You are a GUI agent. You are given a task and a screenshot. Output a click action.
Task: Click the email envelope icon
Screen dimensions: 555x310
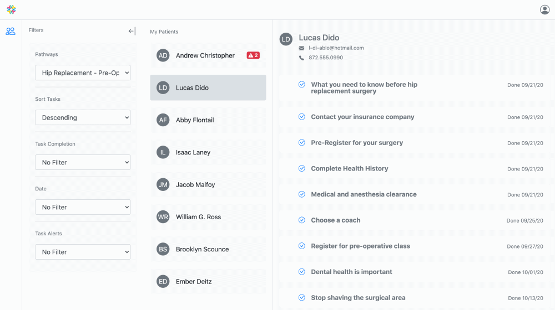(301, 48)
